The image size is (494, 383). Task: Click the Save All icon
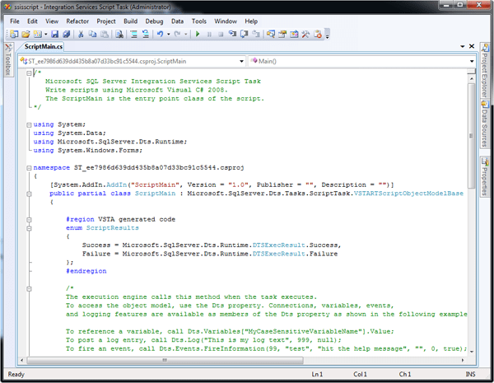pos(67,34)
